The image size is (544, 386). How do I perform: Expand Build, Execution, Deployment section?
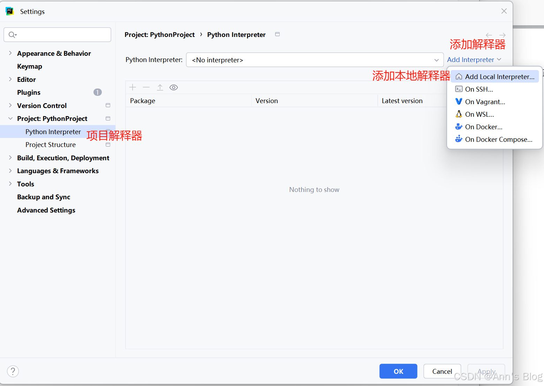click(x=10, y=157)
